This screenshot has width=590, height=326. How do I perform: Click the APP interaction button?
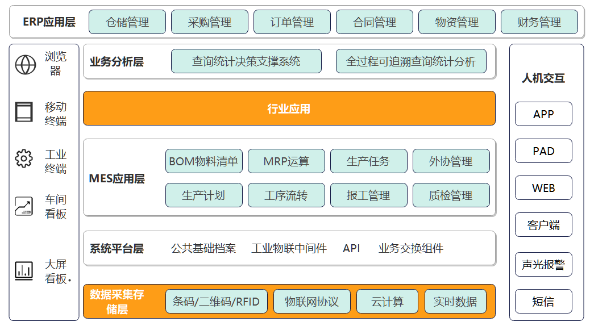543,114
